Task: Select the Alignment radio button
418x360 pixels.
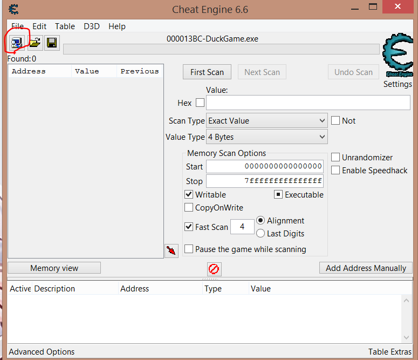Action: click(261, 220)
